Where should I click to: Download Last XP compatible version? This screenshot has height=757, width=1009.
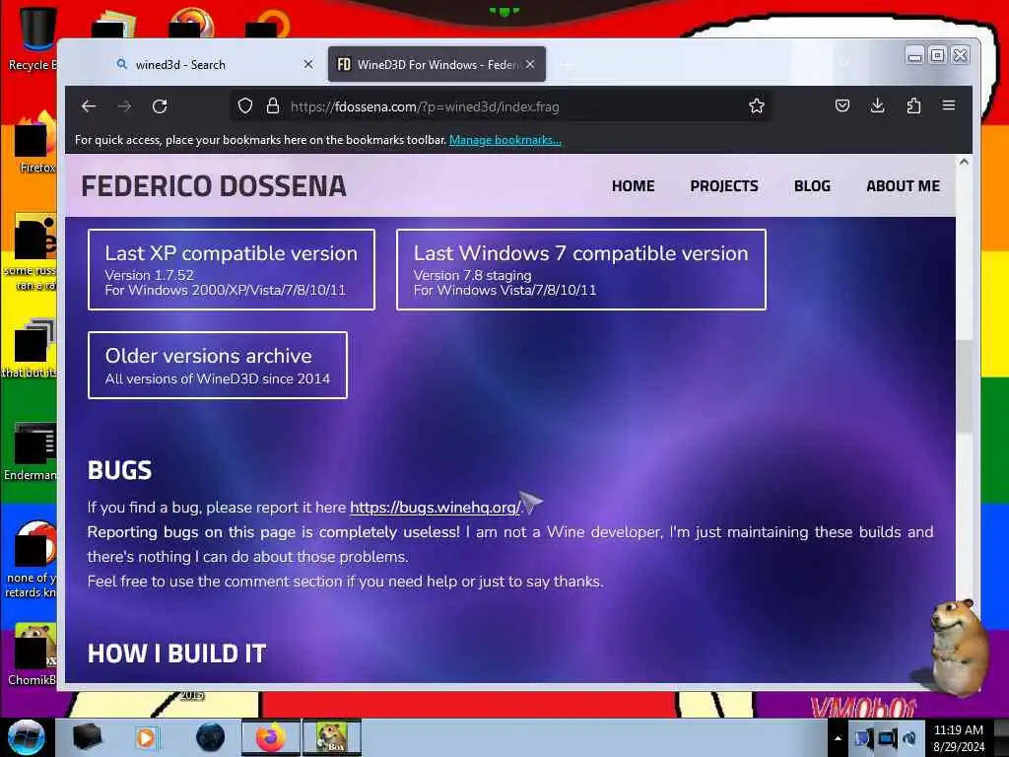[231, 270]
